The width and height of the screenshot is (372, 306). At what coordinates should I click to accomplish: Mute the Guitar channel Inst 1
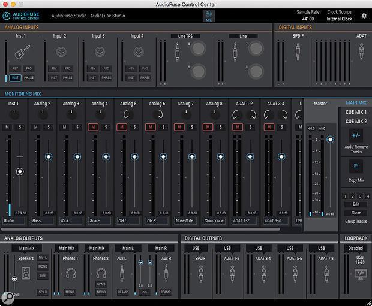[x=7, y=127]
